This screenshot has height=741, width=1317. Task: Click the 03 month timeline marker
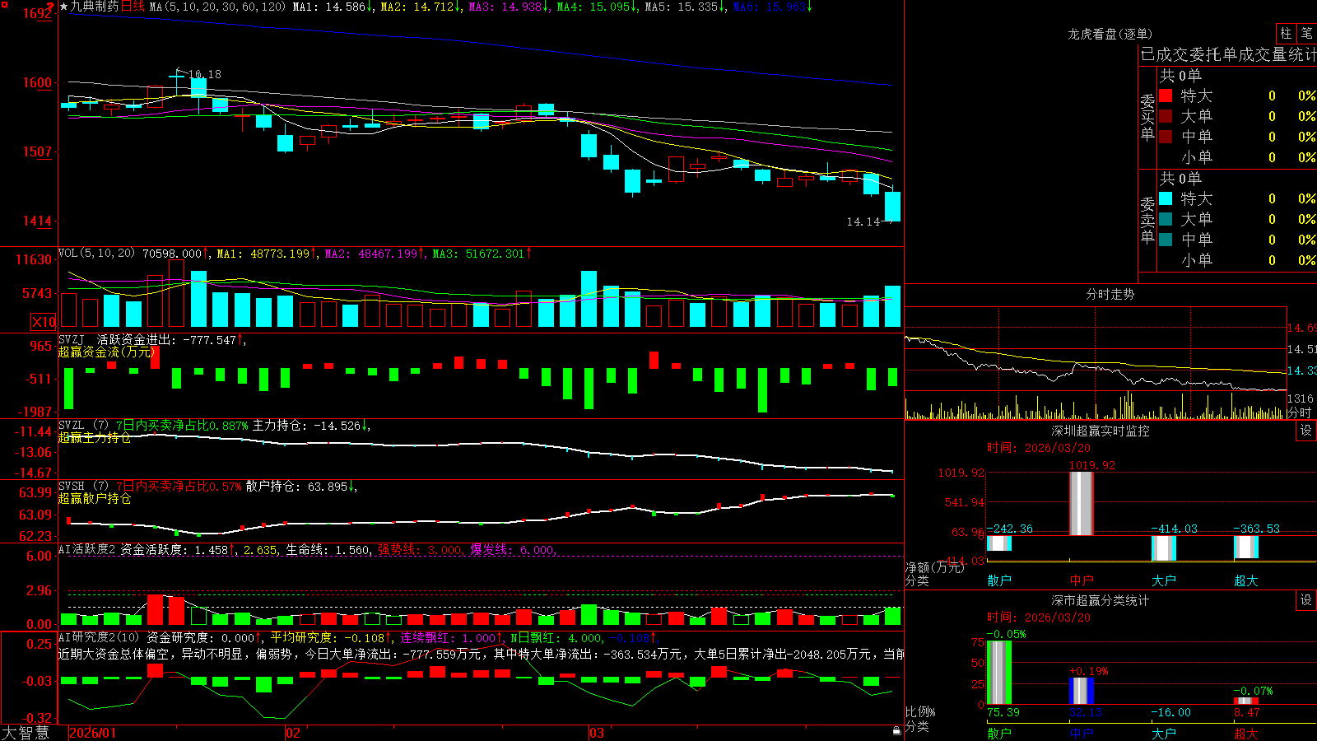tap(597, 733)
